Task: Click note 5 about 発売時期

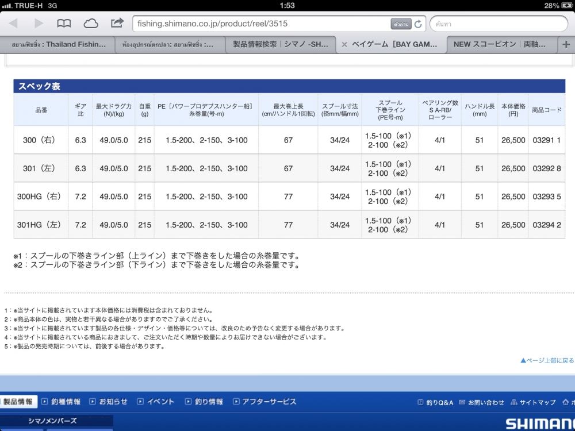Action: coord(85,347)
